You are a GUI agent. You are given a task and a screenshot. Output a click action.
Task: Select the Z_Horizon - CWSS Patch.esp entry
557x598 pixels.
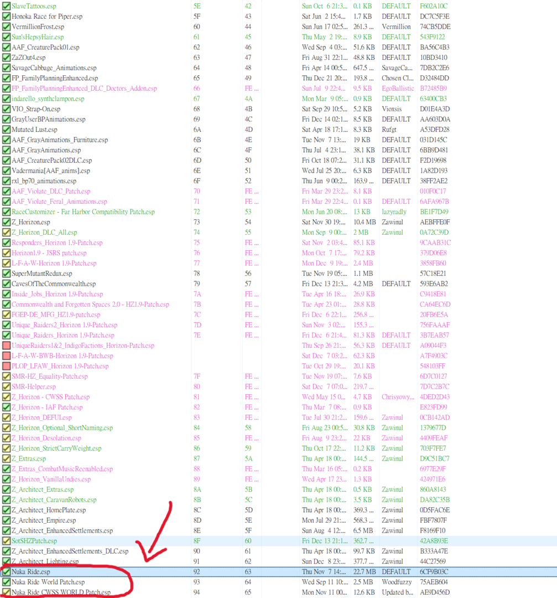[51, 397]
